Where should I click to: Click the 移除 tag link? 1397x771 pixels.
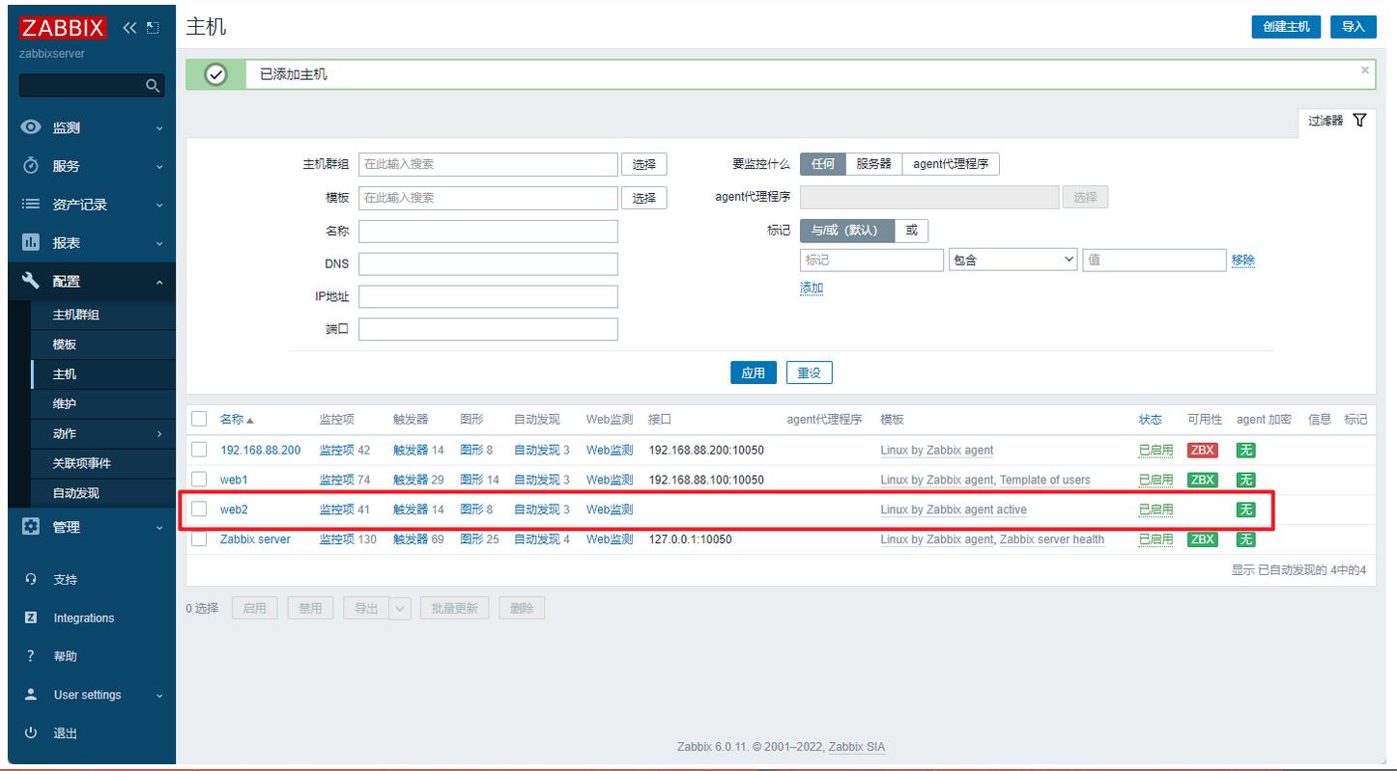(x=1243, y=261)
